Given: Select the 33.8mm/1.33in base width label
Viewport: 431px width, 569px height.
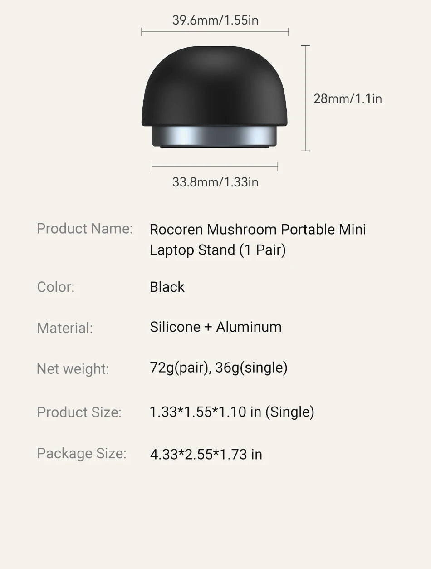Looking at the screenshot, I should point(215,182).
